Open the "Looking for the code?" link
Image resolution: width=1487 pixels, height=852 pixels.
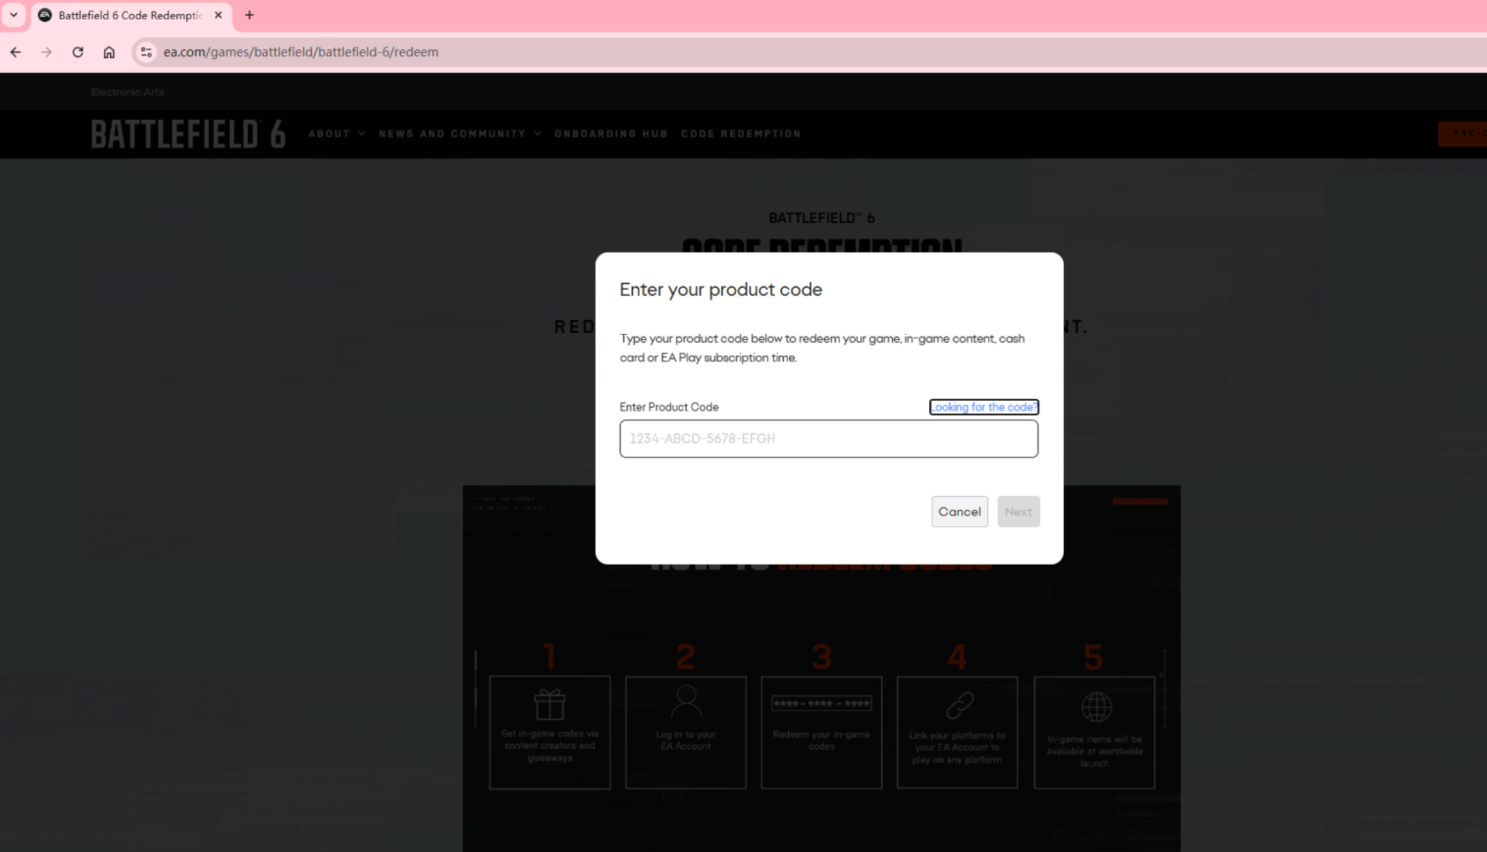(x=984, y=407)
